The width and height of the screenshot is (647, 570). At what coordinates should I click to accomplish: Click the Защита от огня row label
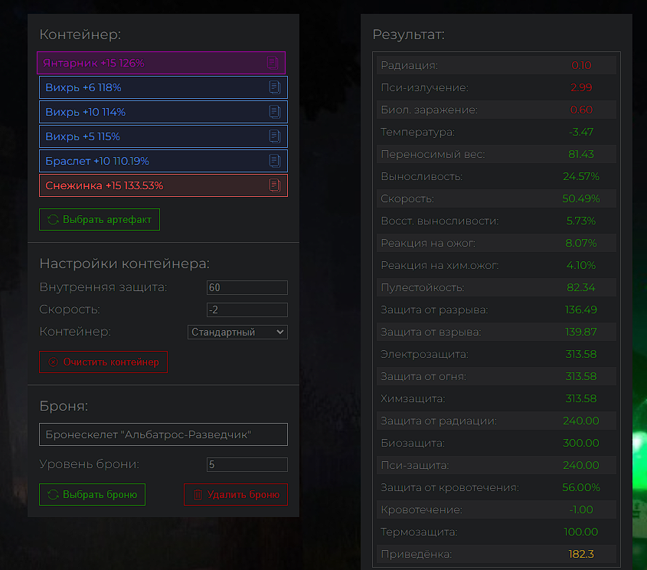[423, 376]
